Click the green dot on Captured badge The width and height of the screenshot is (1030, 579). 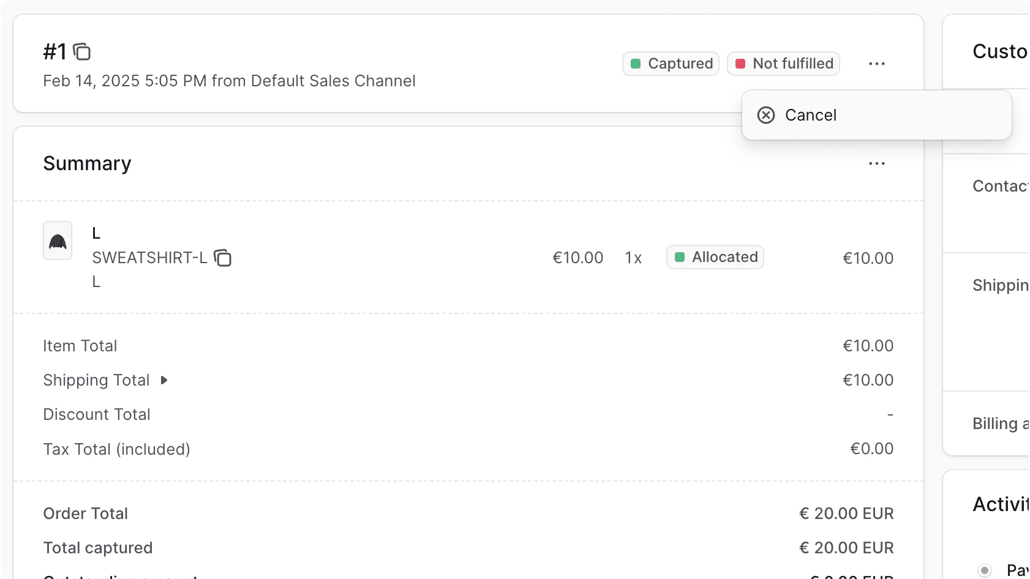click(x=636, y=63)
